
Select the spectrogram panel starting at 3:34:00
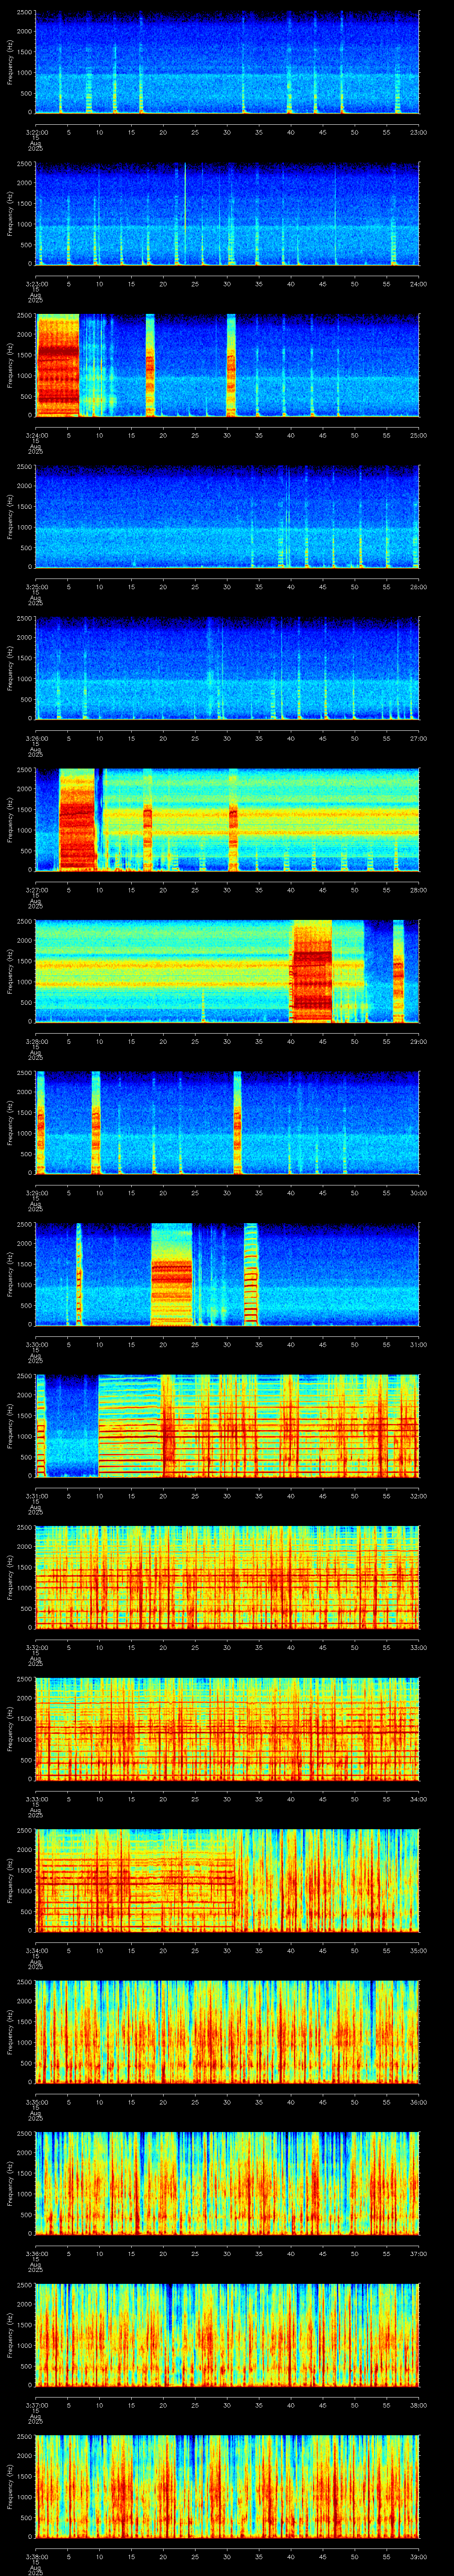[227, 1881]
